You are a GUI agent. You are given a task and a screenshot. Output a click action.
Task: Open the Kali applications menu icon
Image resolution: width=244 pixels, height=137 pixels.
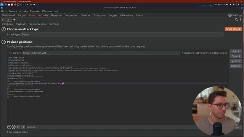[2, 5]
